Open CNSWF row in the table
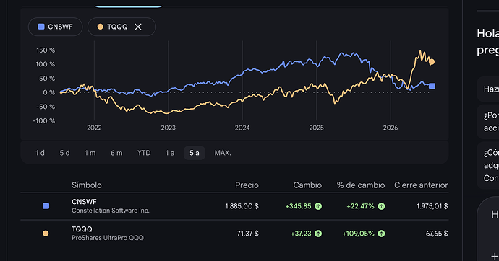 [x=234, y=206]
